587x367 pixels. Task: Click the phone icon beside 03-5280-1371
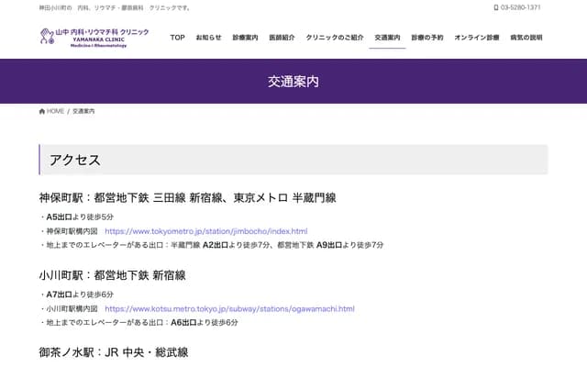pyautogui.click(x=496, y=7)
